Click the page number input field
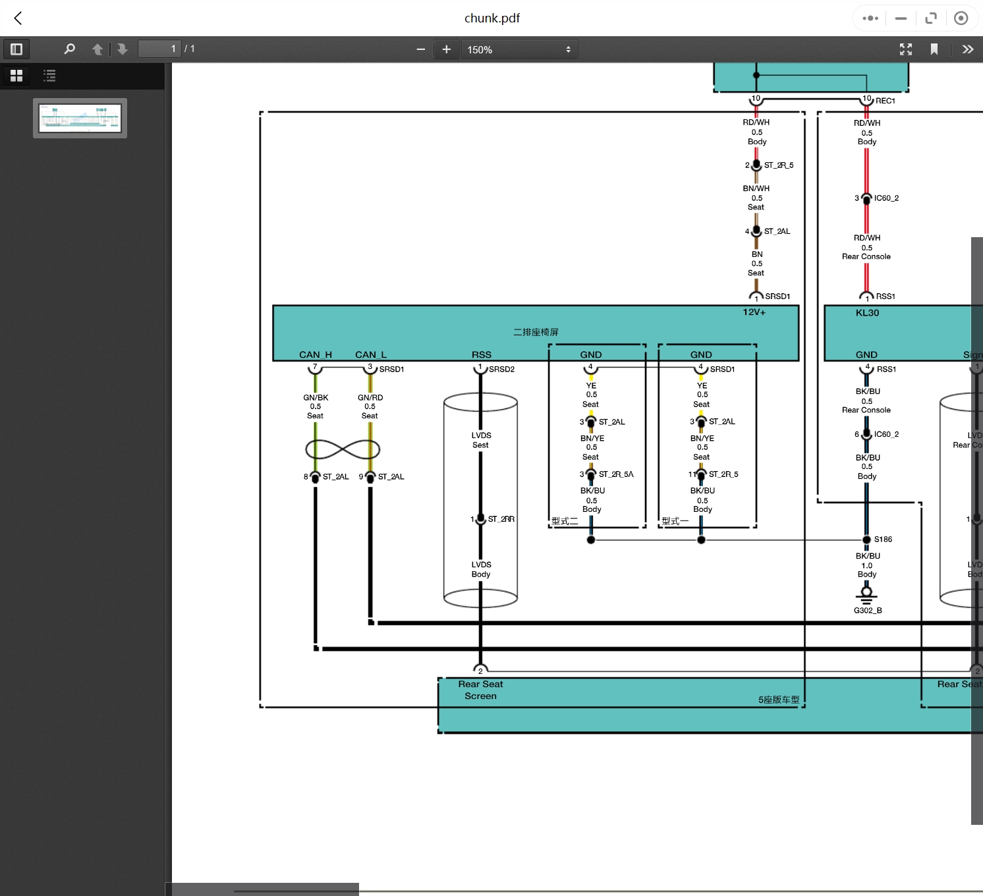The height and width of the screenshot is (896, 983). point(159,49)
